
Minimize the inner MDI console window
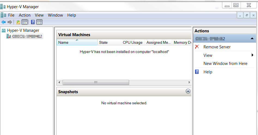tap(240, 15)
